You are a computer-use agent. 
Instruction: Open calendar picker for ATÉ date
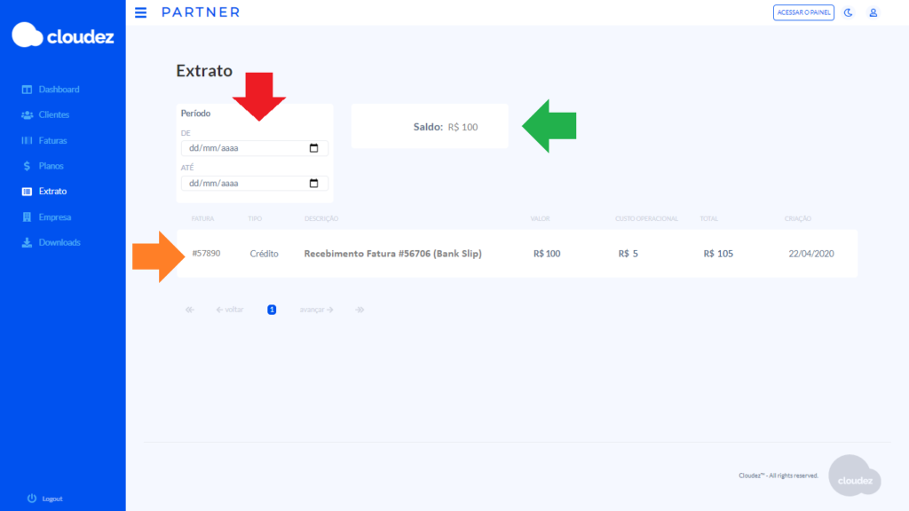click(313, 184)
